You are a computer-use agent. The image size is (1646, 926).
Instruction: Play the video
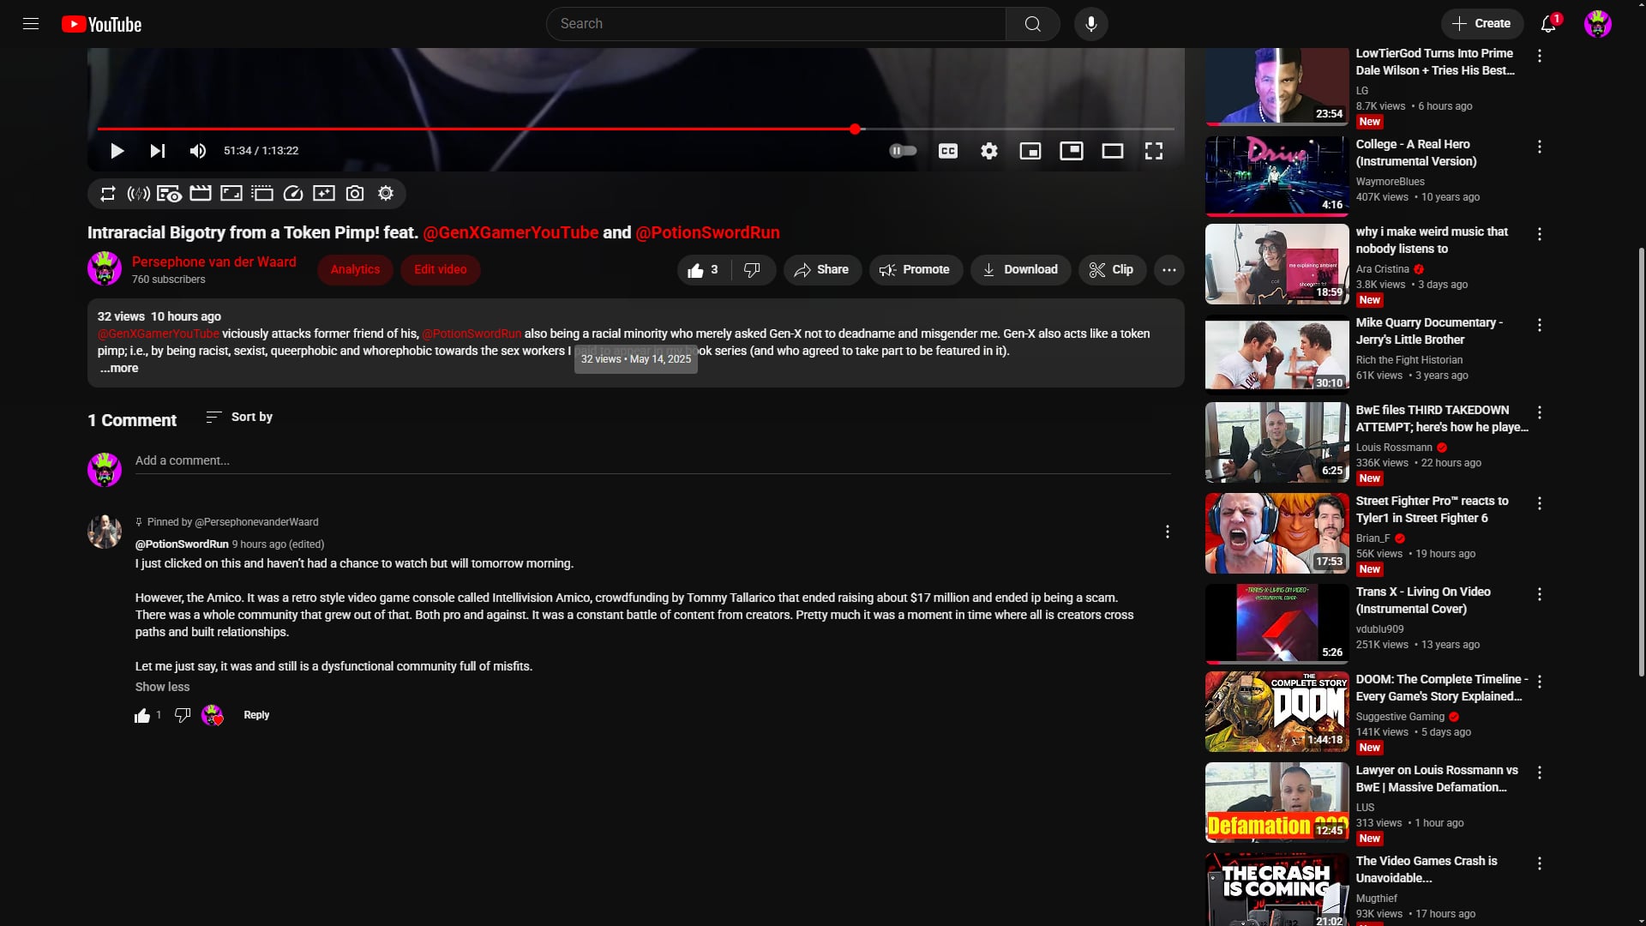[117, 151]
